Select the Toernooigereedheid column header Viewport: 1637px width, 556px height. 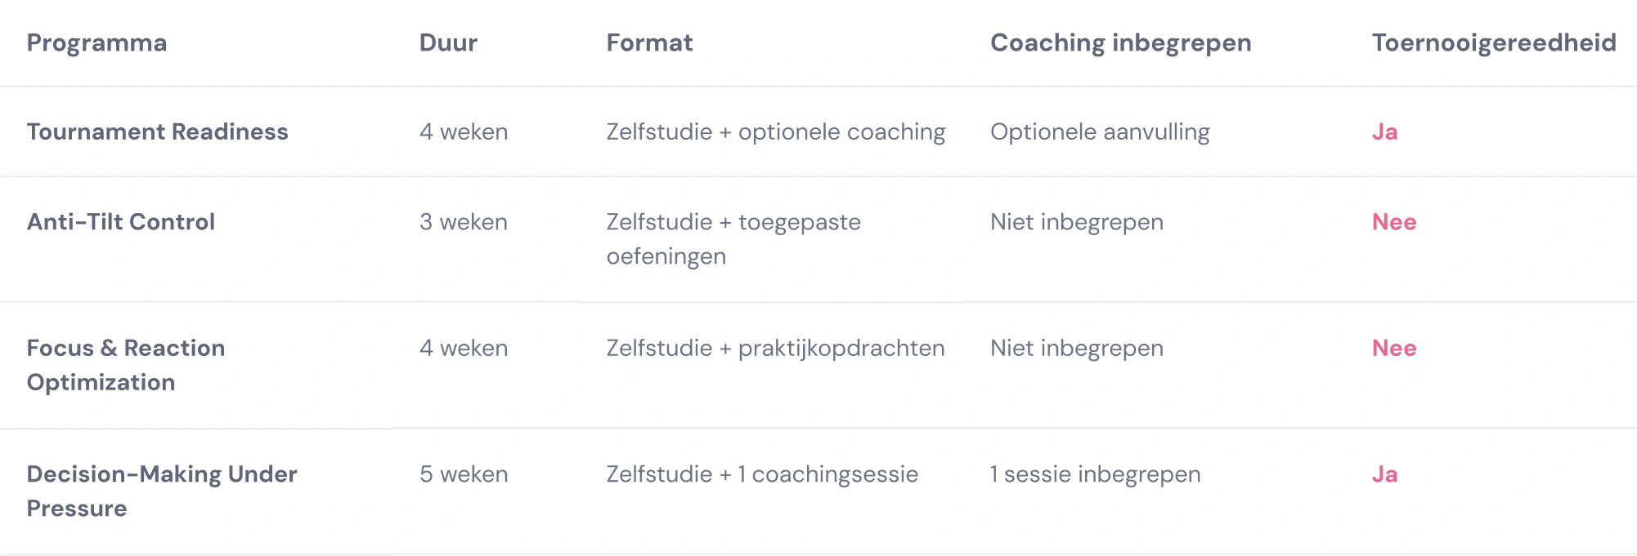pyautogui.click(x=1493, y=42)
